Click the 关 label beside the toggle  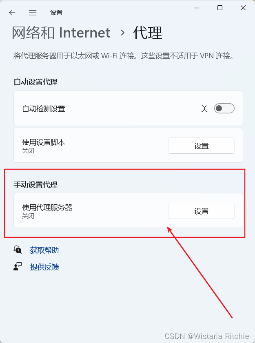204,108
